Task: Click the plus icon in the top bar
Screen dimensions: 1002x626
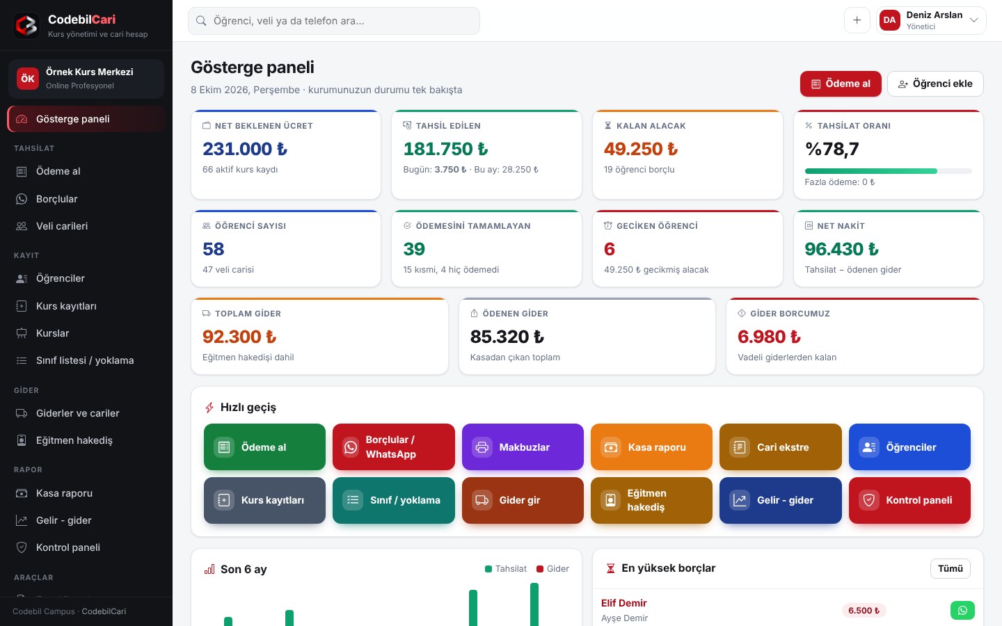Action: click(x=857, y=20)
